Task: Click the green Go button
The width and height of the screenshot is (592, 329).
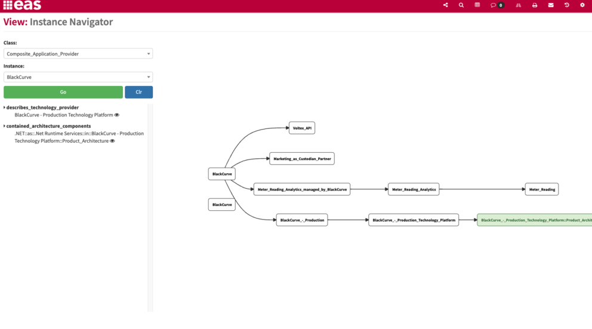Action: (63, 92)
